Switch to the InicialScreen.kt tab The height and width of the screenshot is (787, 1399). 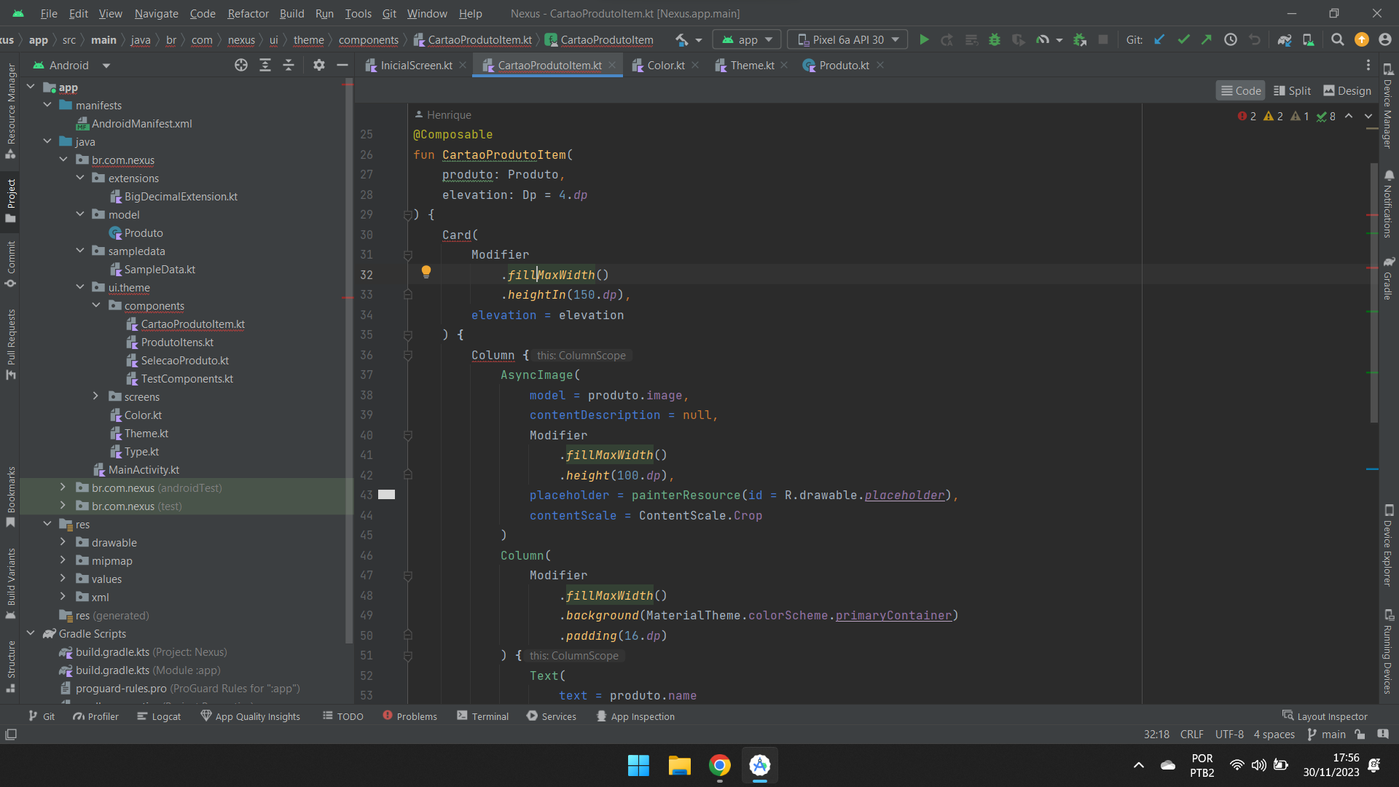coord(415,66)
